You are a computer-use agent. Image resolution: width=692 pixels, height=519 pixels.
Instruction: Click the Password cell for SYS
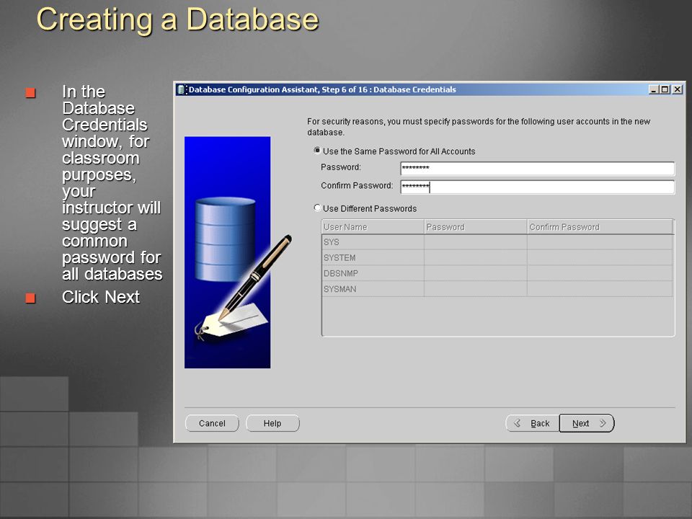point(475,242)
